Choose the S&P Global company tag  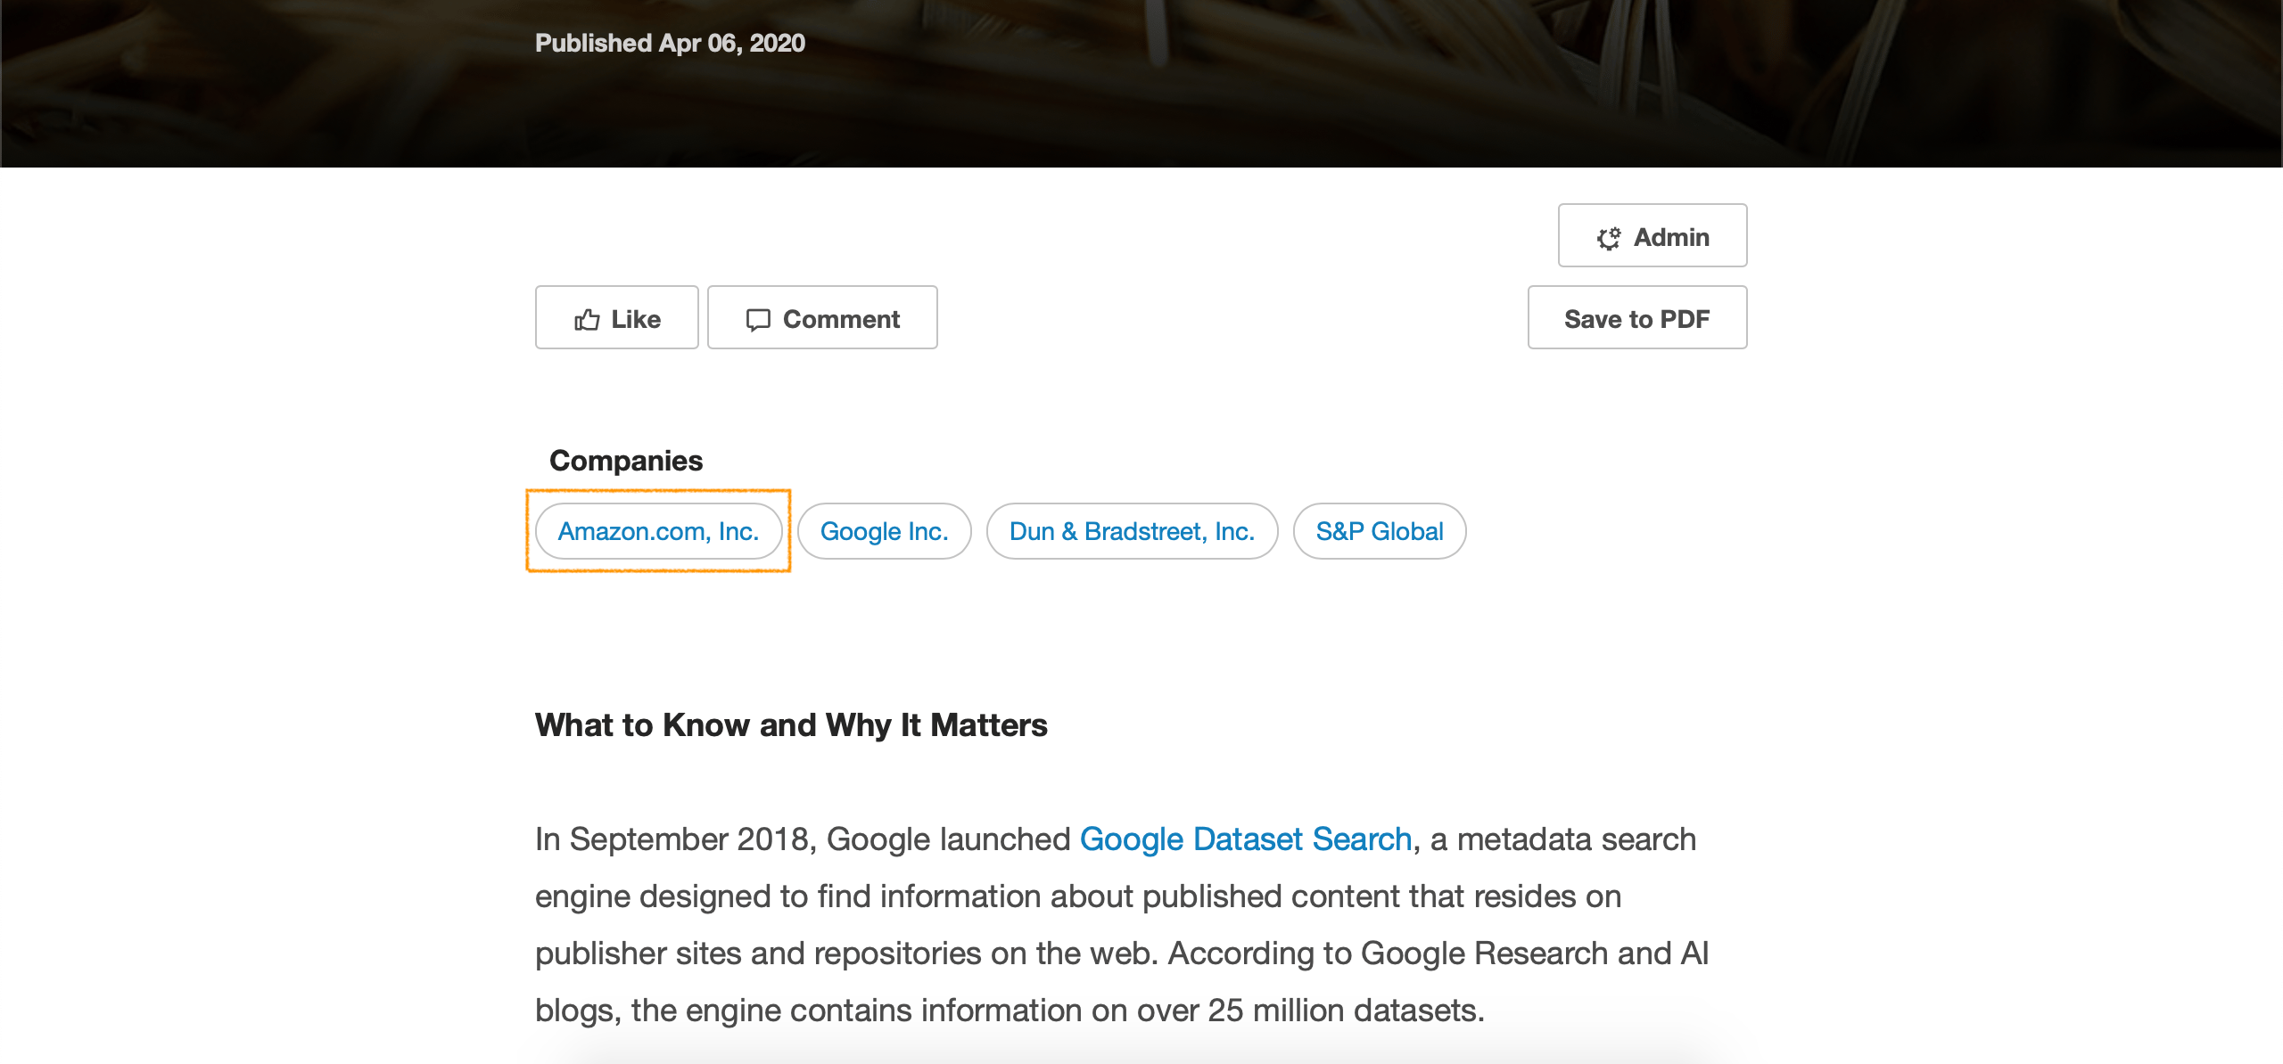(x=1379, y=531)
